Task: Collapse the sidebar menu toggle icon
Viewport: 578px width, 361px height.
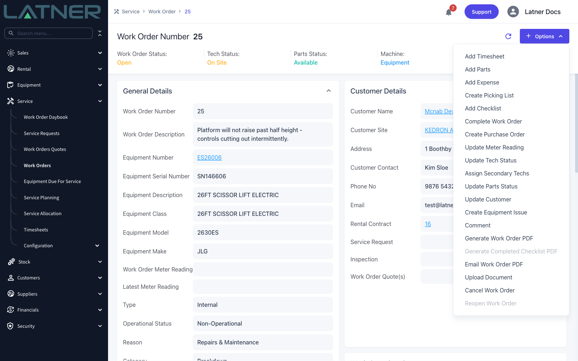Action: [100, 33]
